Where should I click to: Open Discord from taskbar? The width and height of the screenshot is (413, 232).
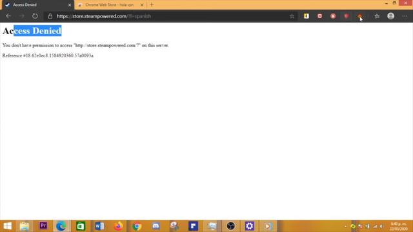[156, 226]
